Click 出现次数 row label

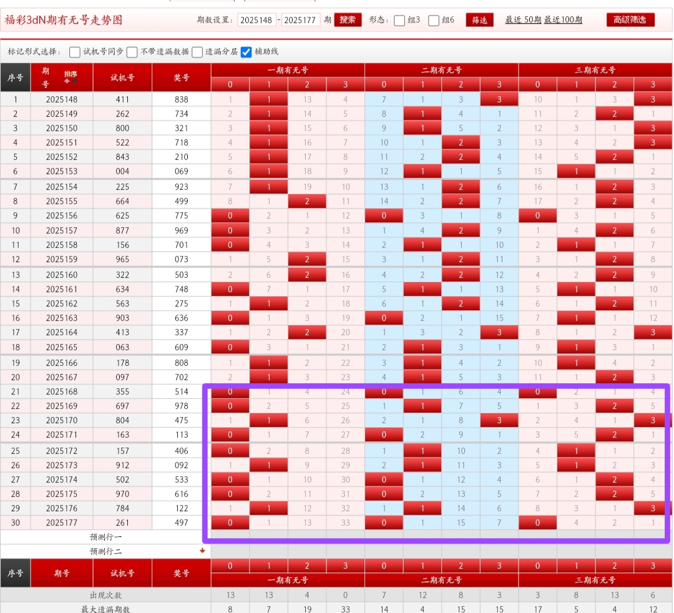coord(105,596)
